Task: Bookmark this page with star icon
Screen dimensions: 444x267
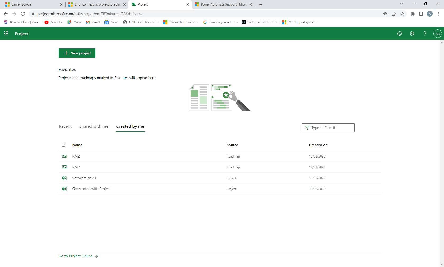Action: point(402,14)
